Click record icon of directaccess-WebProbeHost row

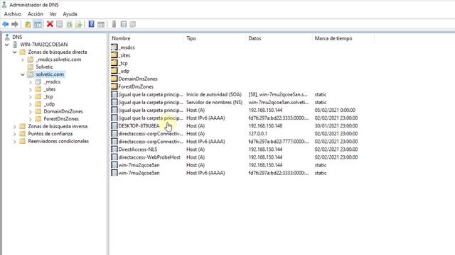pyautogui.click(x=114, y=157)
